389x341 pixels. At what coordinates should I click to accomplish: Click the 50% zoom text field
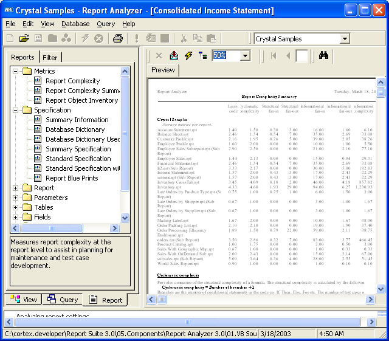click(227, 55)
